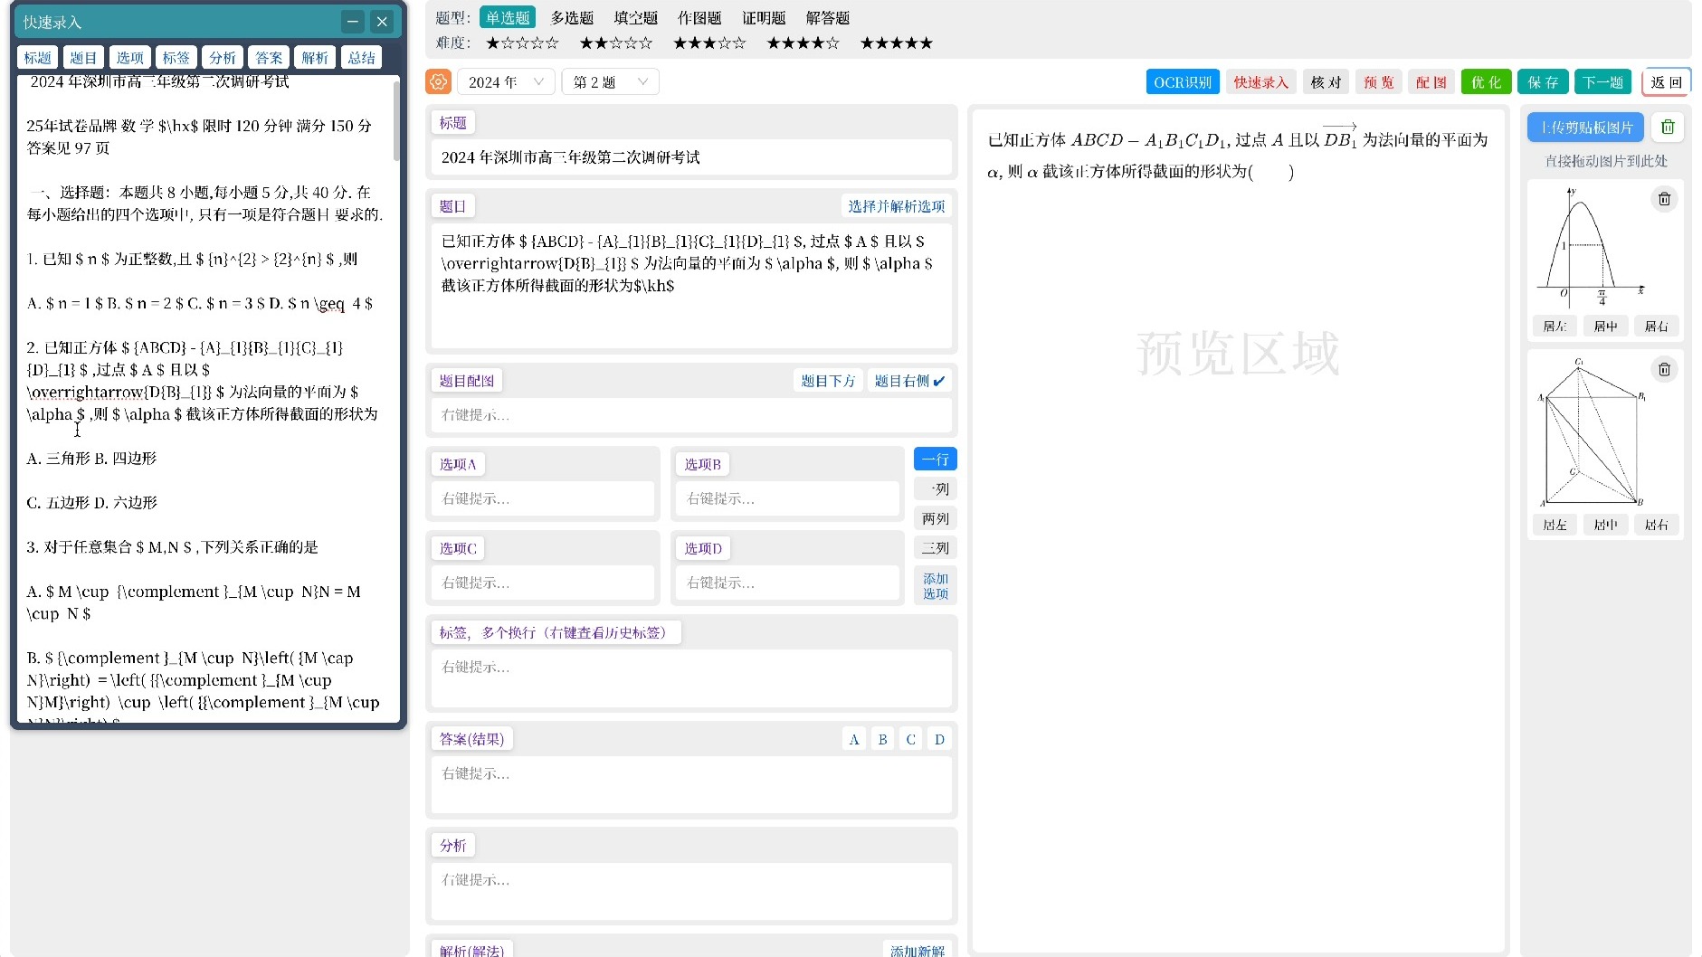Viewport: 1702px width, 957px height.
Task: Choose answer B
Action: [882, 739]
